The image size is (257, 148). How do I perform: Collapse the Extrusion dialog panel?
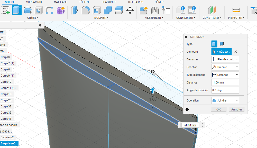click(x=186, y=37)
